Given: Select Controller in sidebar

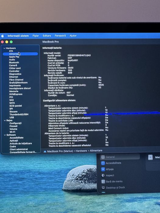Looking at the screenshot, I should coord(14,71).
